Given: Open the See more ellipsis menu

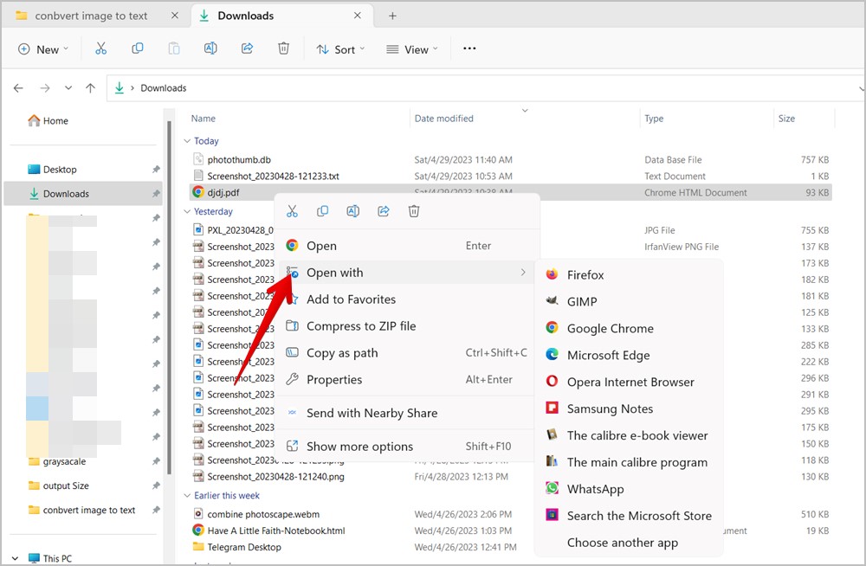Looking at the screenshot, I should (469, 49).
